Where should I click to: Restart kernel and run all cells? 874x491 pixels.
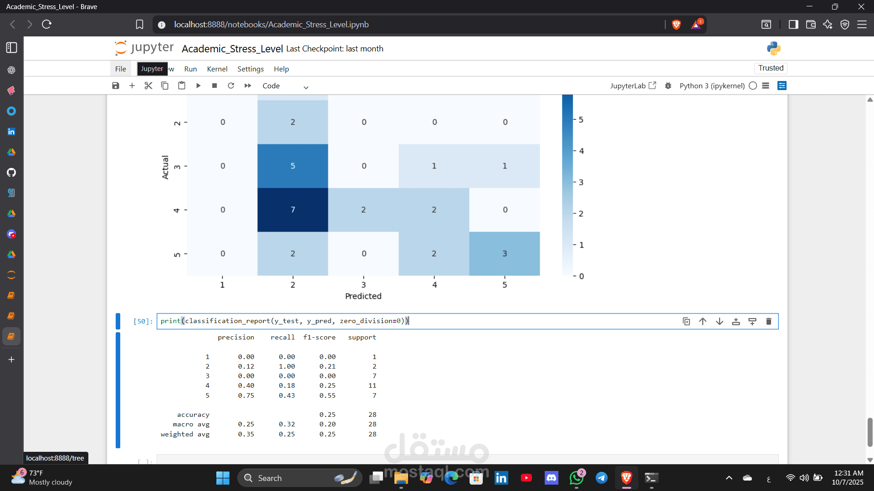(x=248, y=86)
